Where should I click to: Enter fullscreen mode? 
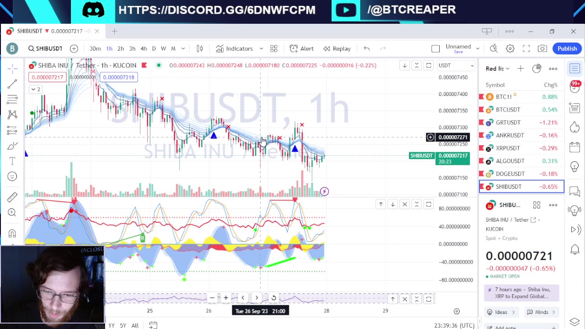[526, 48]
